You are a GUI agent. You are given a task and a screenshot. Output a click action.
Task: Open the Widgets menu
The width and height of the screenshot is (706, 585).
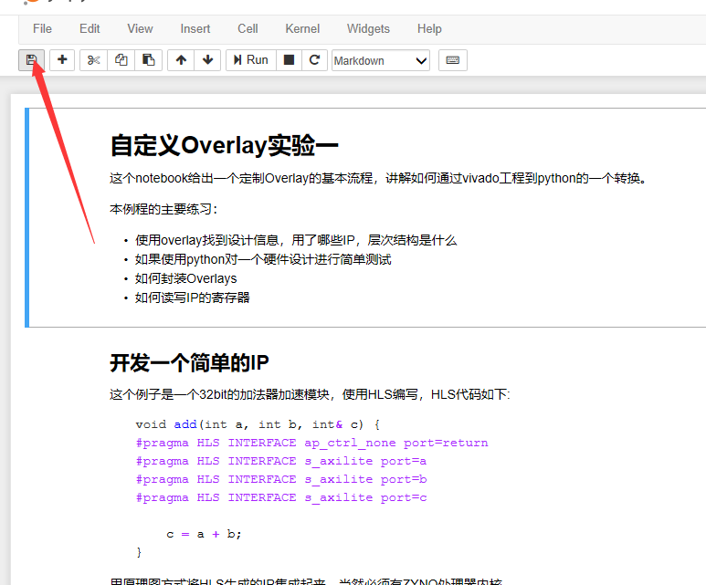[368, 29]
